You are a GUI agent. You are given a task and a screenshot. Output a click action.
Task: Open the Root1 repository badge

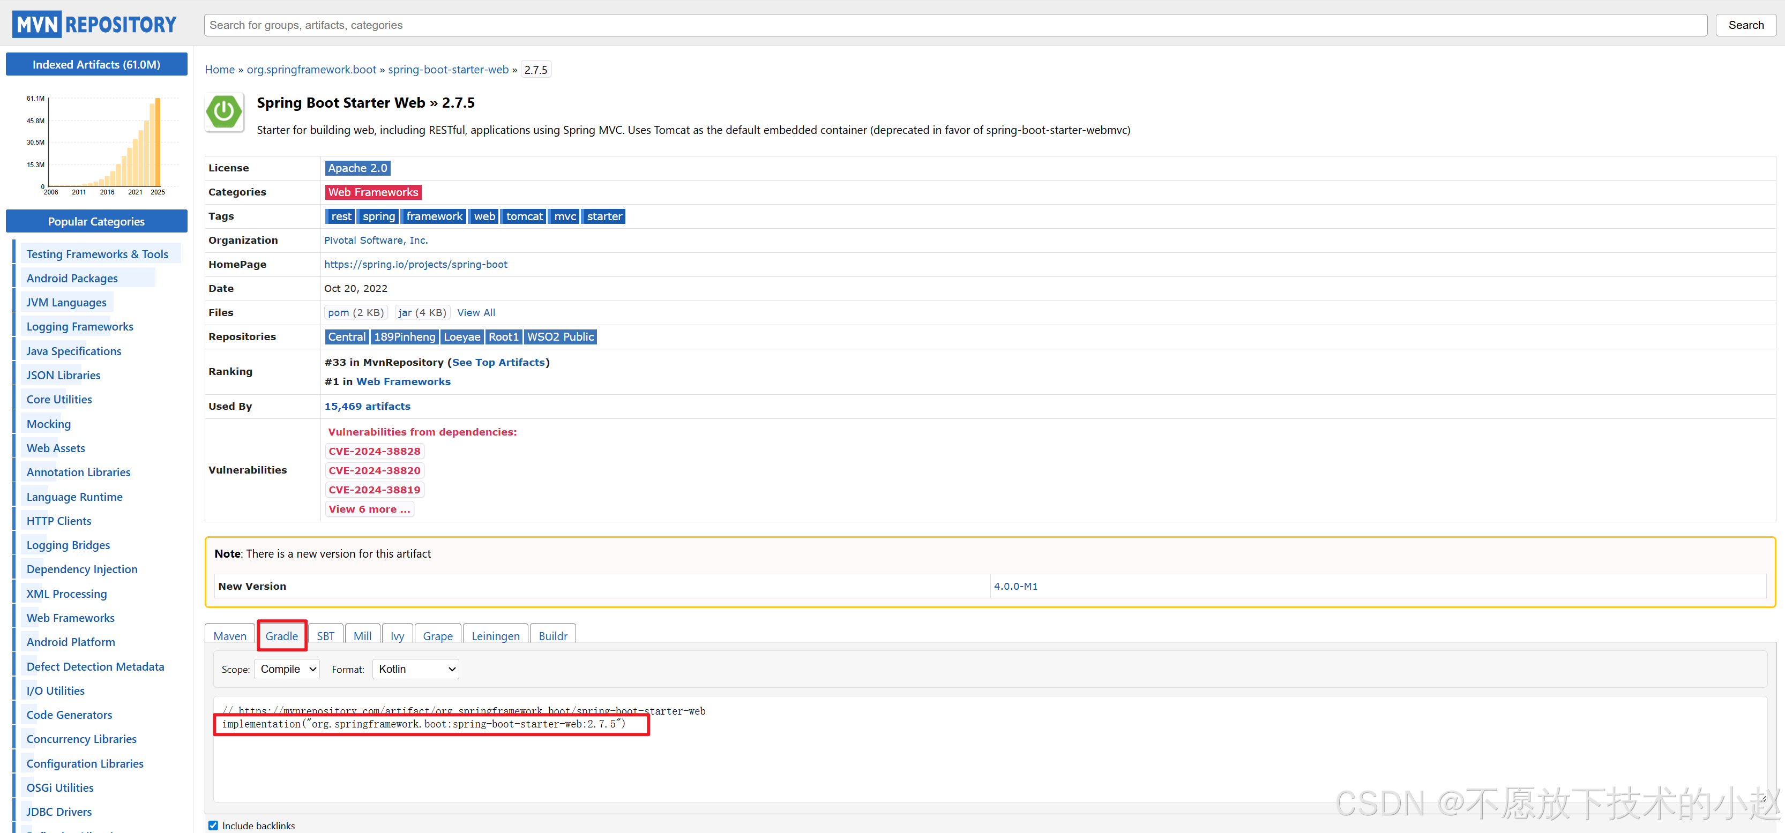(x=503, y=336)
